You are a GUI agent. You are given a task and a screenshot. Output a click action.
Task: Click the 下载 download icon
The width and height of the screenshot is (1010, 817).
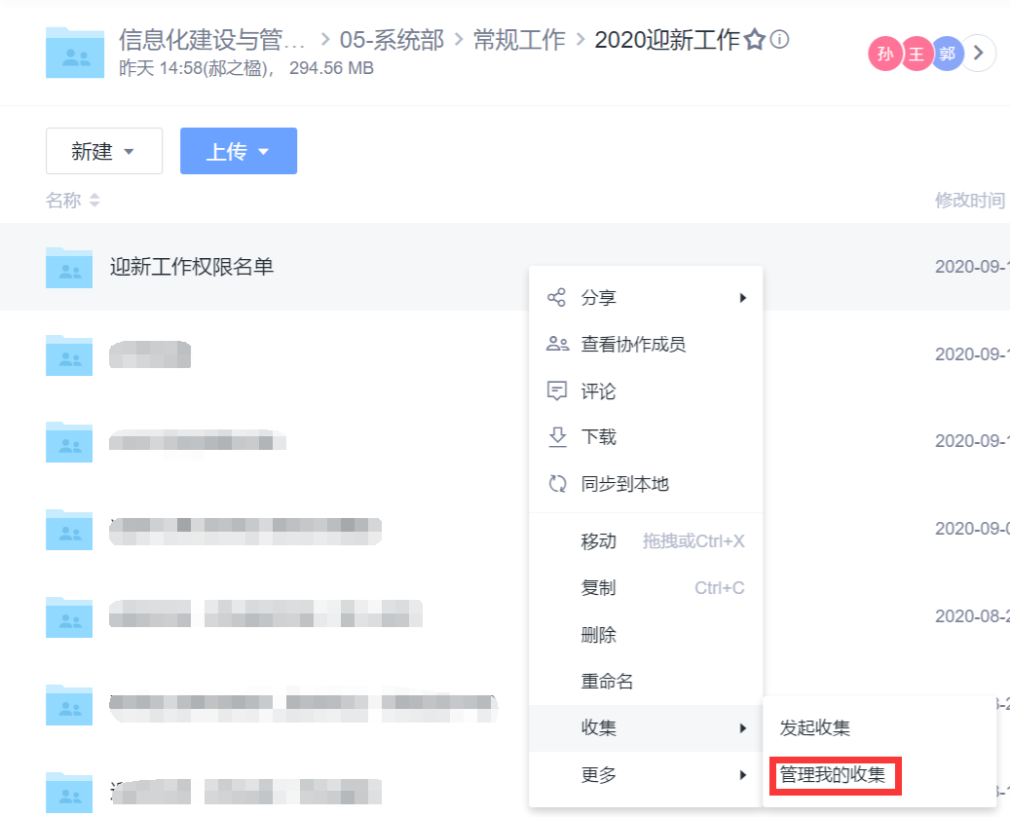557,437
